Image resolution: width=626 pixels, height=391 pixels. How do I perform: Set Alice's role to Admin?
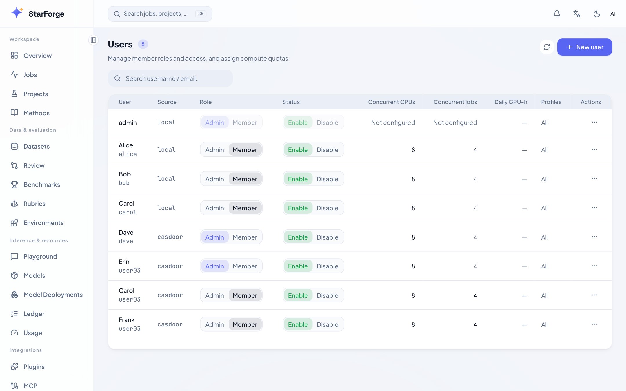(x=214, y=150)
